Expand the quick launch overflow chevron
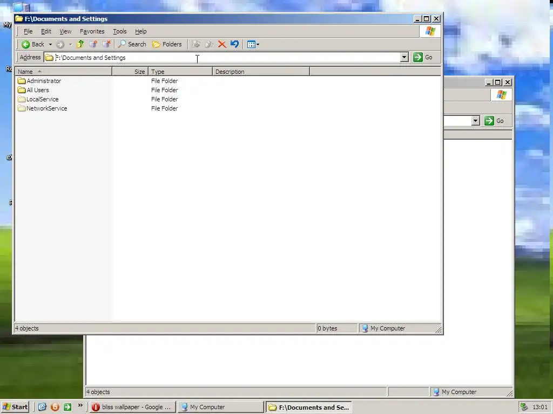 coord(80,405)
